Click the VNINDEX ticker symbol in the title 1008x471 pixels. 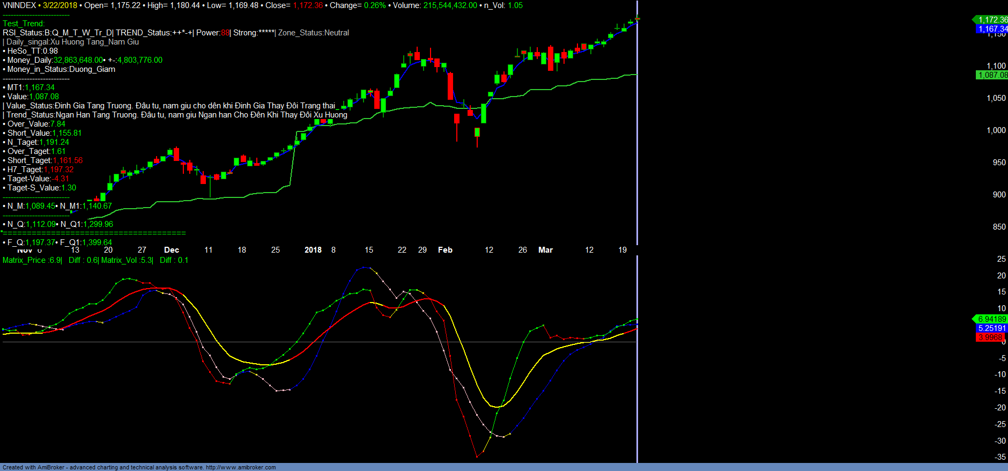coord(19,5)
